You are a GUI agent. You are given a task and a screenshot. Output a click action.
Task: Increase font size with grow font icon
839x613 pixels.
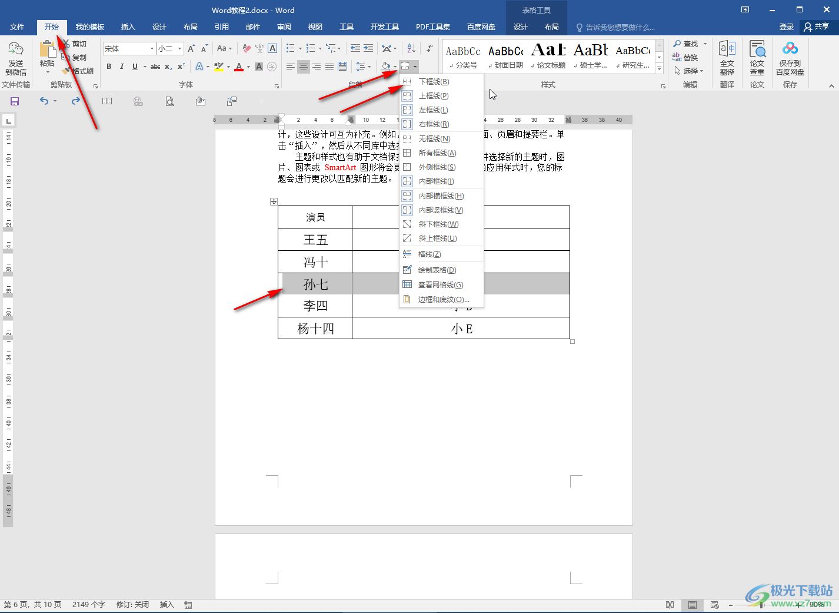pyautogui.click(x=191, y=48)
